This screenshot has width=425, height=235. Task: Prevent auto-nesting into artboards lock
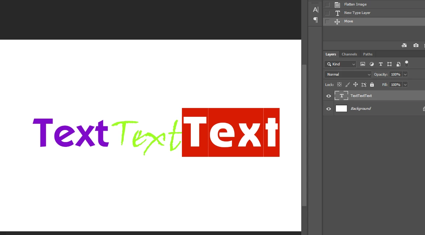pyautogui.click(x=364, y=84)
